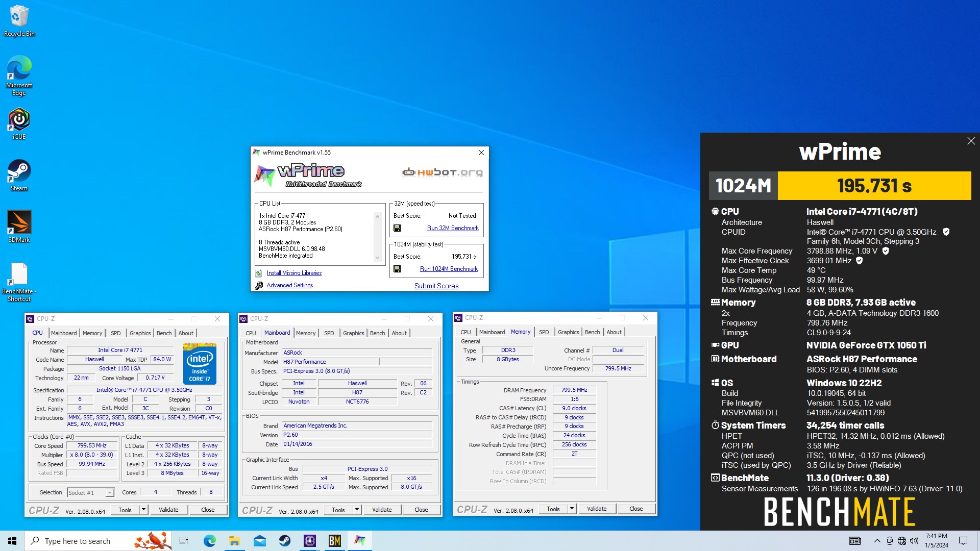The image size is (980, 551).
Task: Click the verified shield beside Max Effective Clock
Action: [860, 261]
